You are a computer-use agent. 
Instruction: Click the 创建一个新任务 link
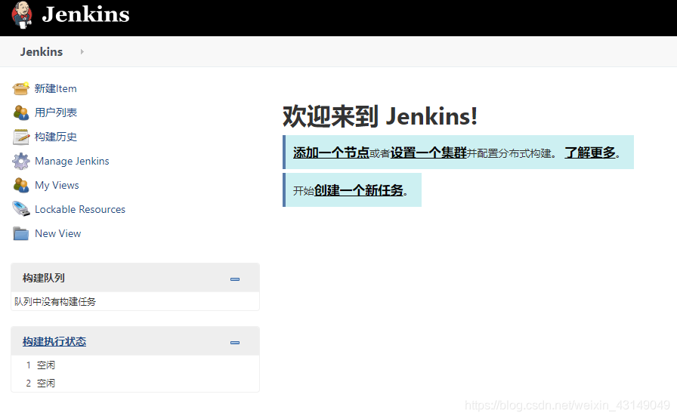(359, 190)
